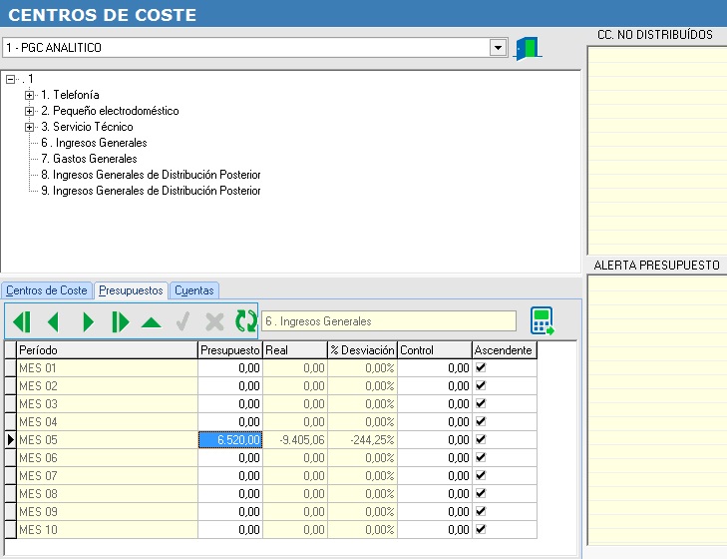Viewport: 727px width, 559px height.
Task: Click the % Desviación column header
Action: [363, 350]
